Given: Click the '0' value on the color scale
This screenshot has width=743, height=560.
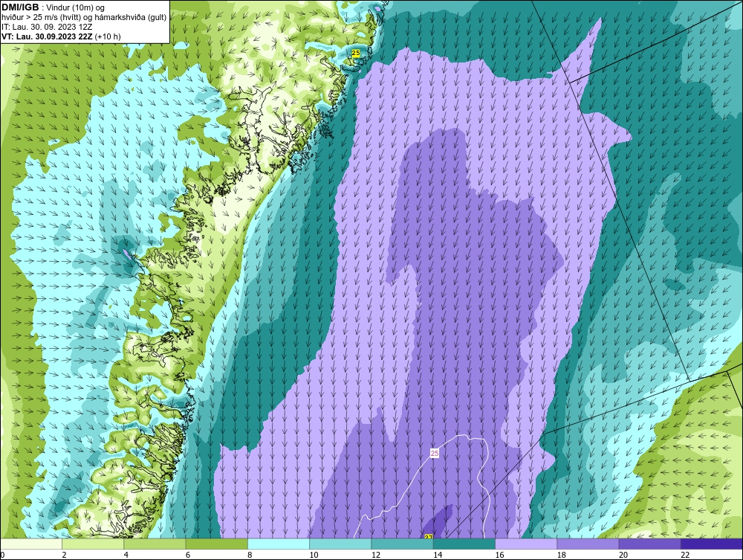Looking at the screenshot, I should tap(2, 555).
